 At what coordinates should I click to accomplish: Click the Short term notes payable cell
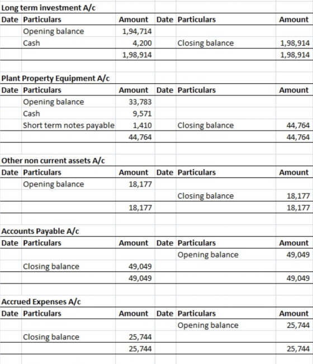click(69, 126)
